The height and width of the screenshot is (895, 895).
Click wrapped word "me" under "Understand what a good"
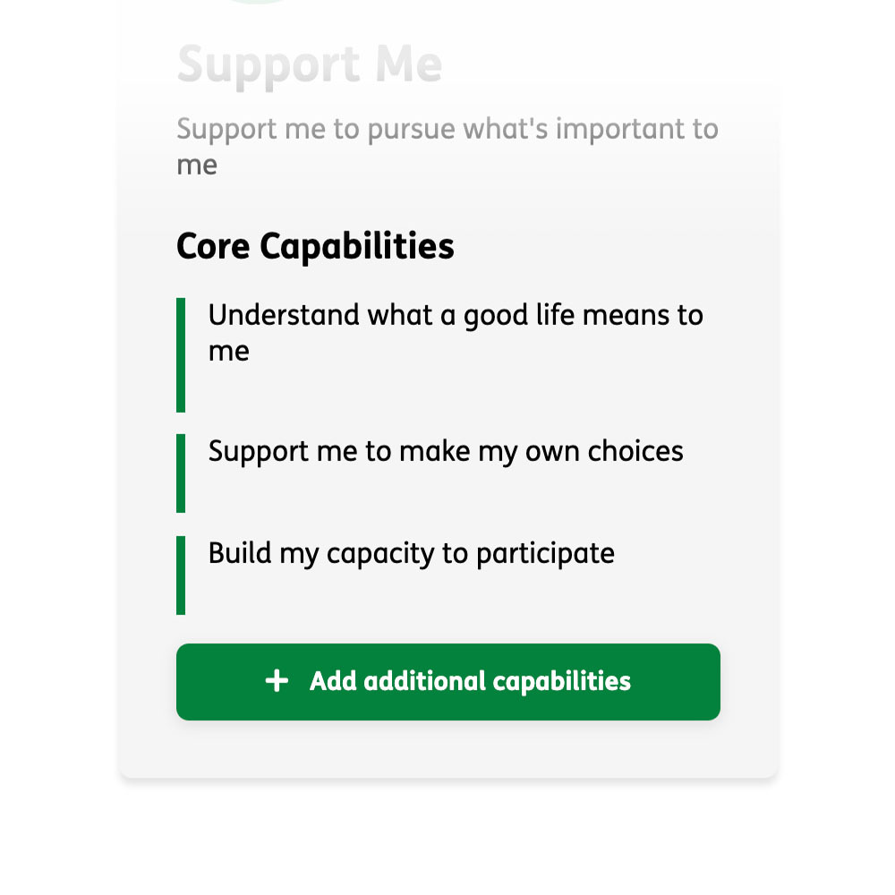[x=228, y=352]
